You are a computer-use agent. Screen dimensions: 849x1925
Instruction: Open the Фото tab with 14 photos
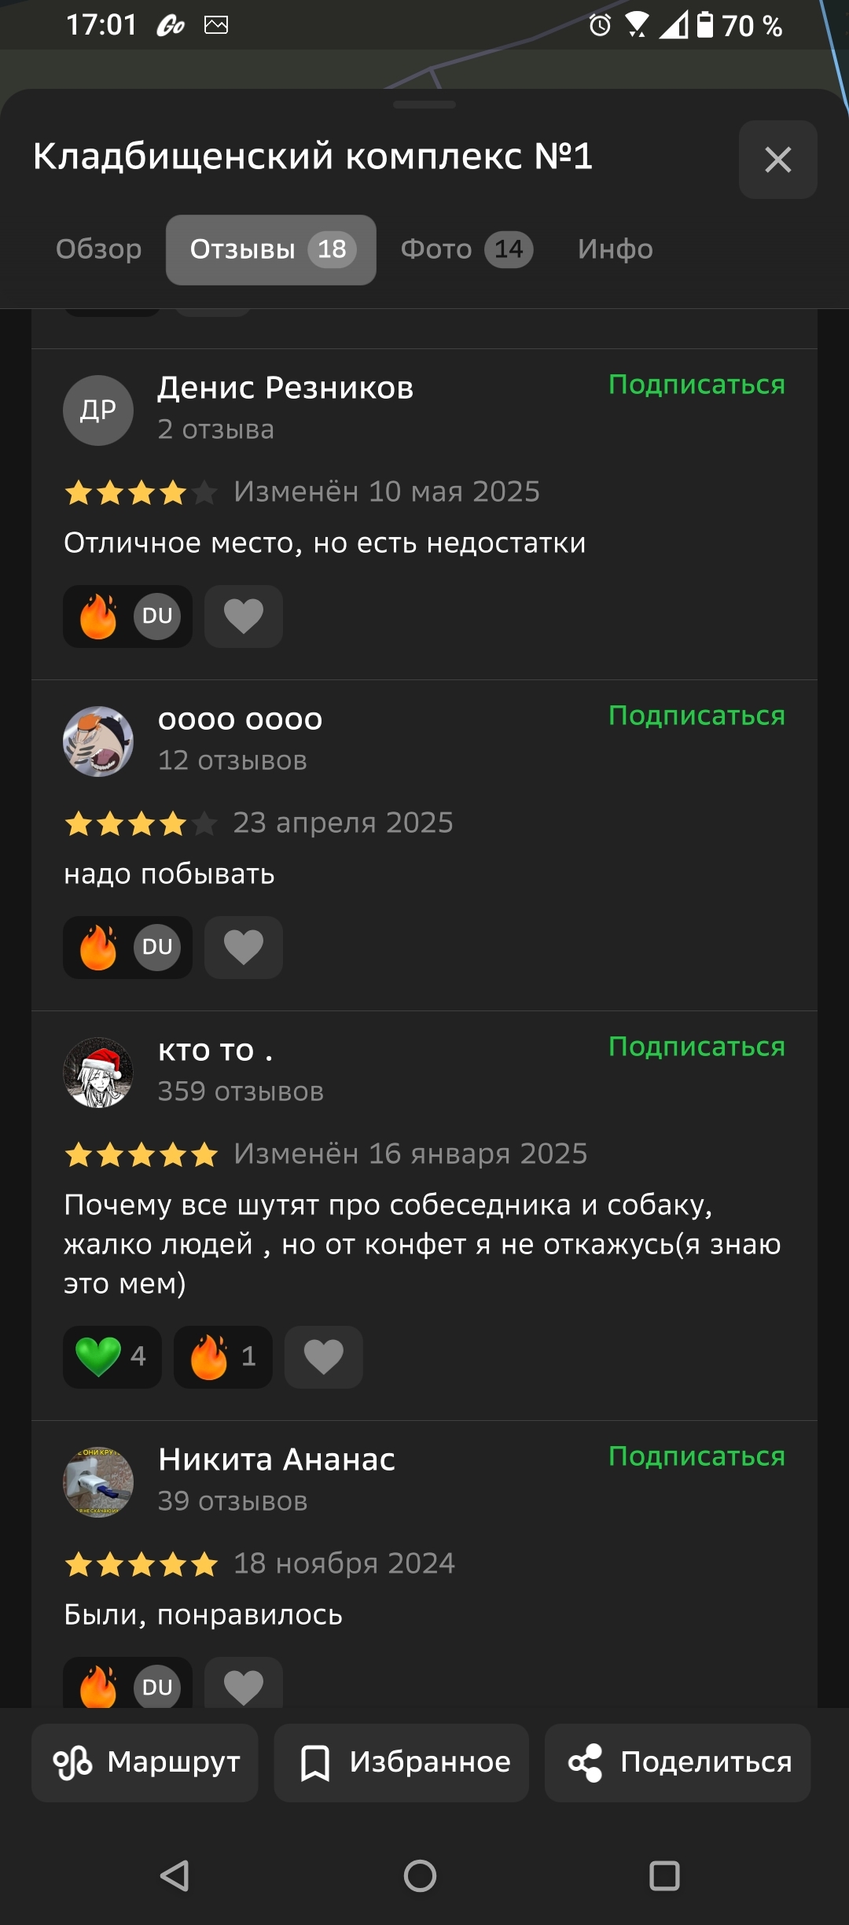[x=467, y=249]
